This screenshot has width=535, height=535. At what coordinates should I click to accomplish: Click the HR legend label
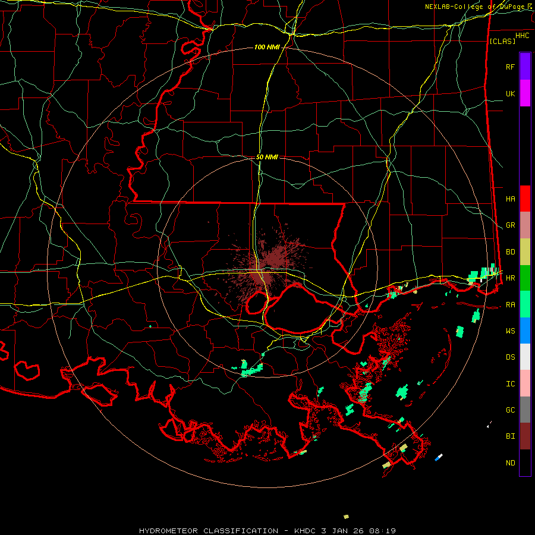pos(510,278)
